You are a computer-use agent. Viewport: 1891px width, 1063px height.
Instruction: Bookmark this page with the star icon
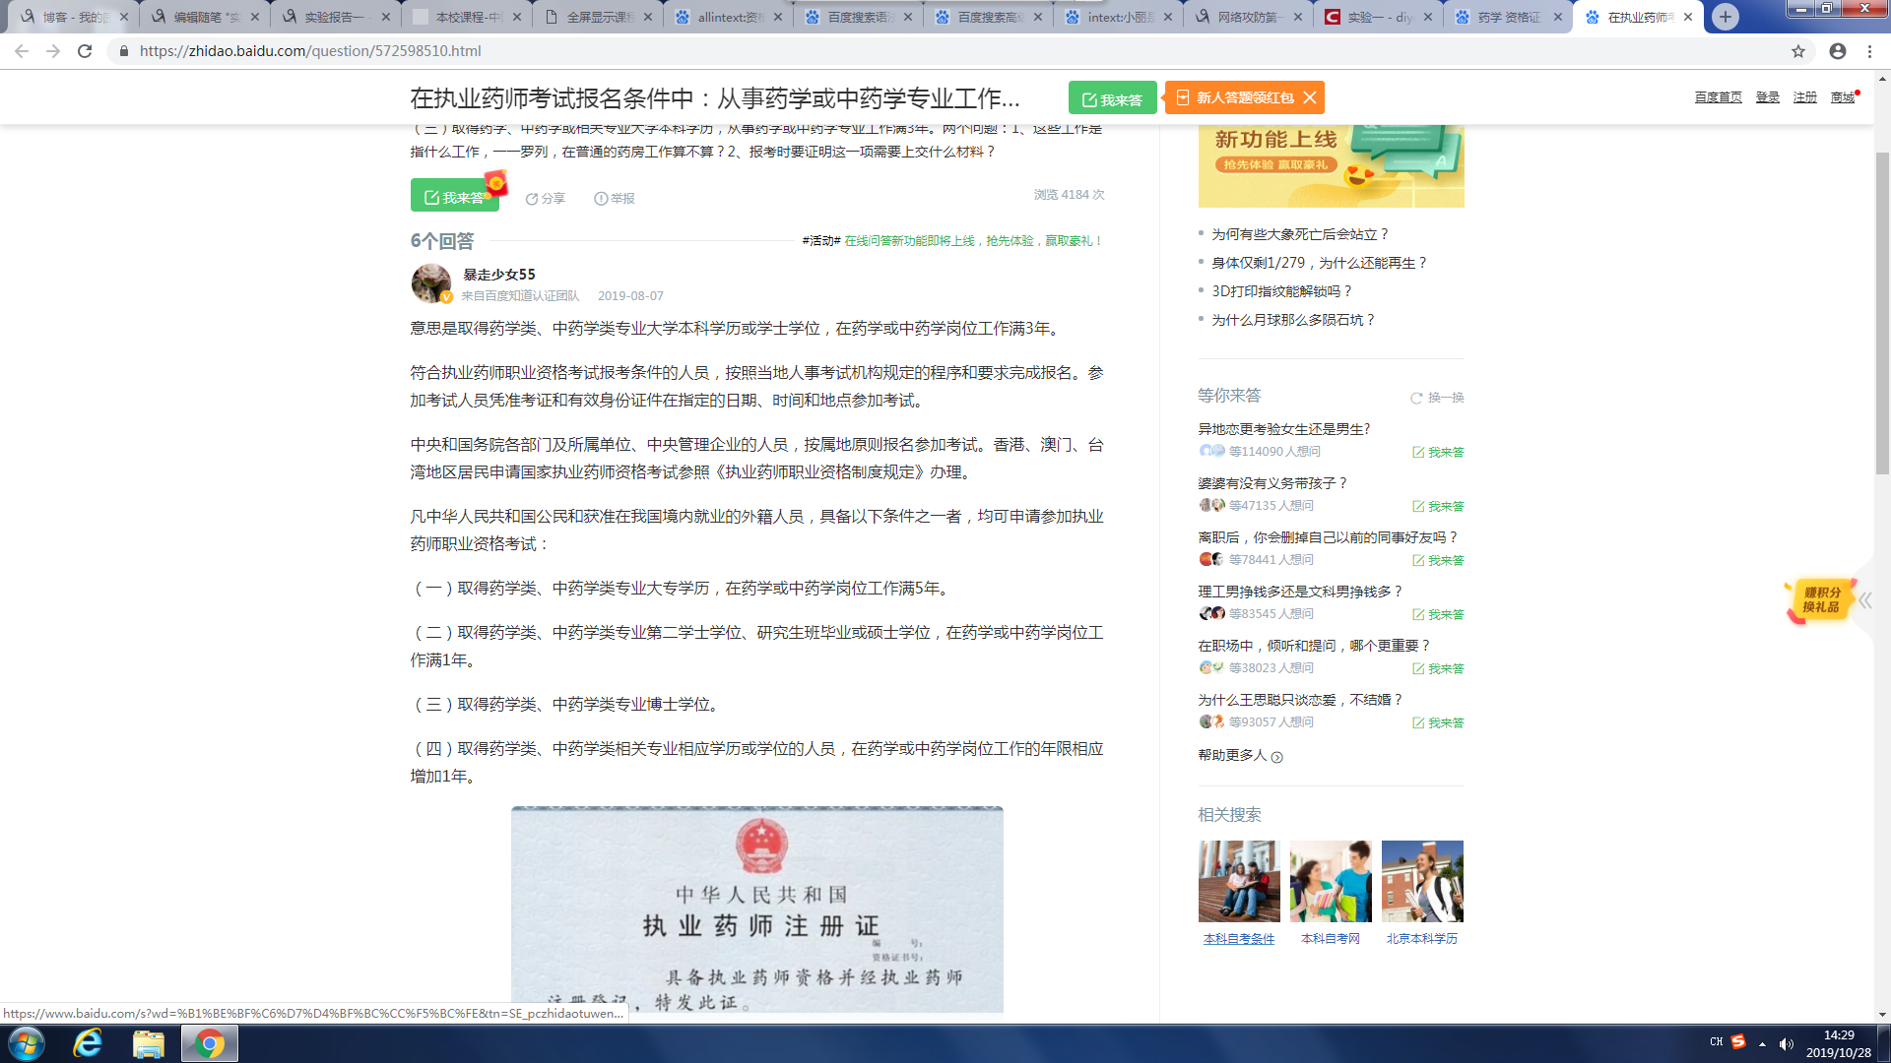(1798, 51)
